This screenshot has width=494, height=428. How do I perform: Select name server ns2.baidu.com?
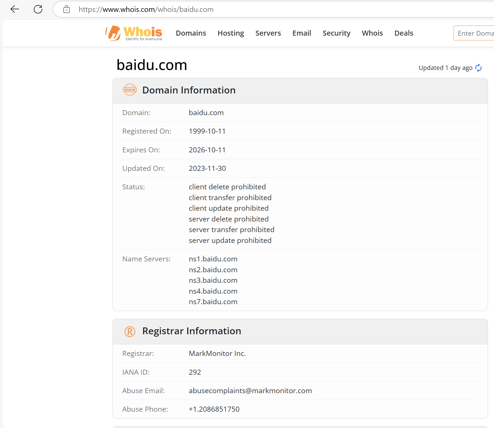click(x=213, y=270)
